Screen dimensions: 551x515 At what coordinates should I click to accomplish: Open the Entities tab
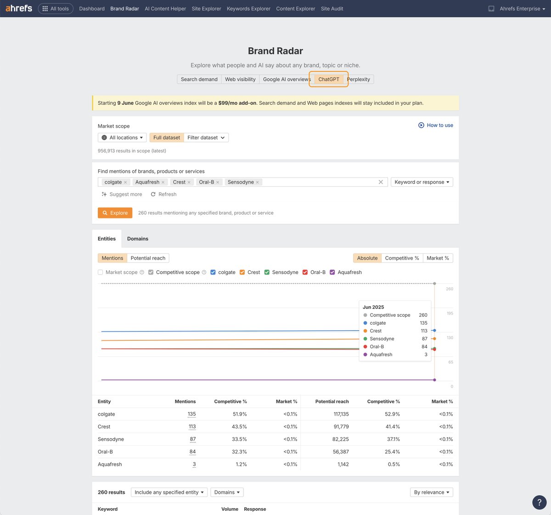coord(107,239)
